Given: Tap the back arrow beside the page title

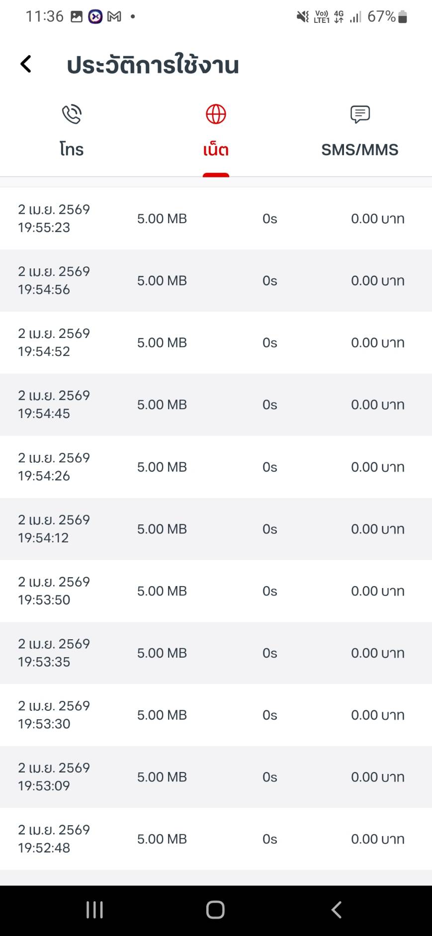Looking at the screenshot, I should tap(26, 64).
